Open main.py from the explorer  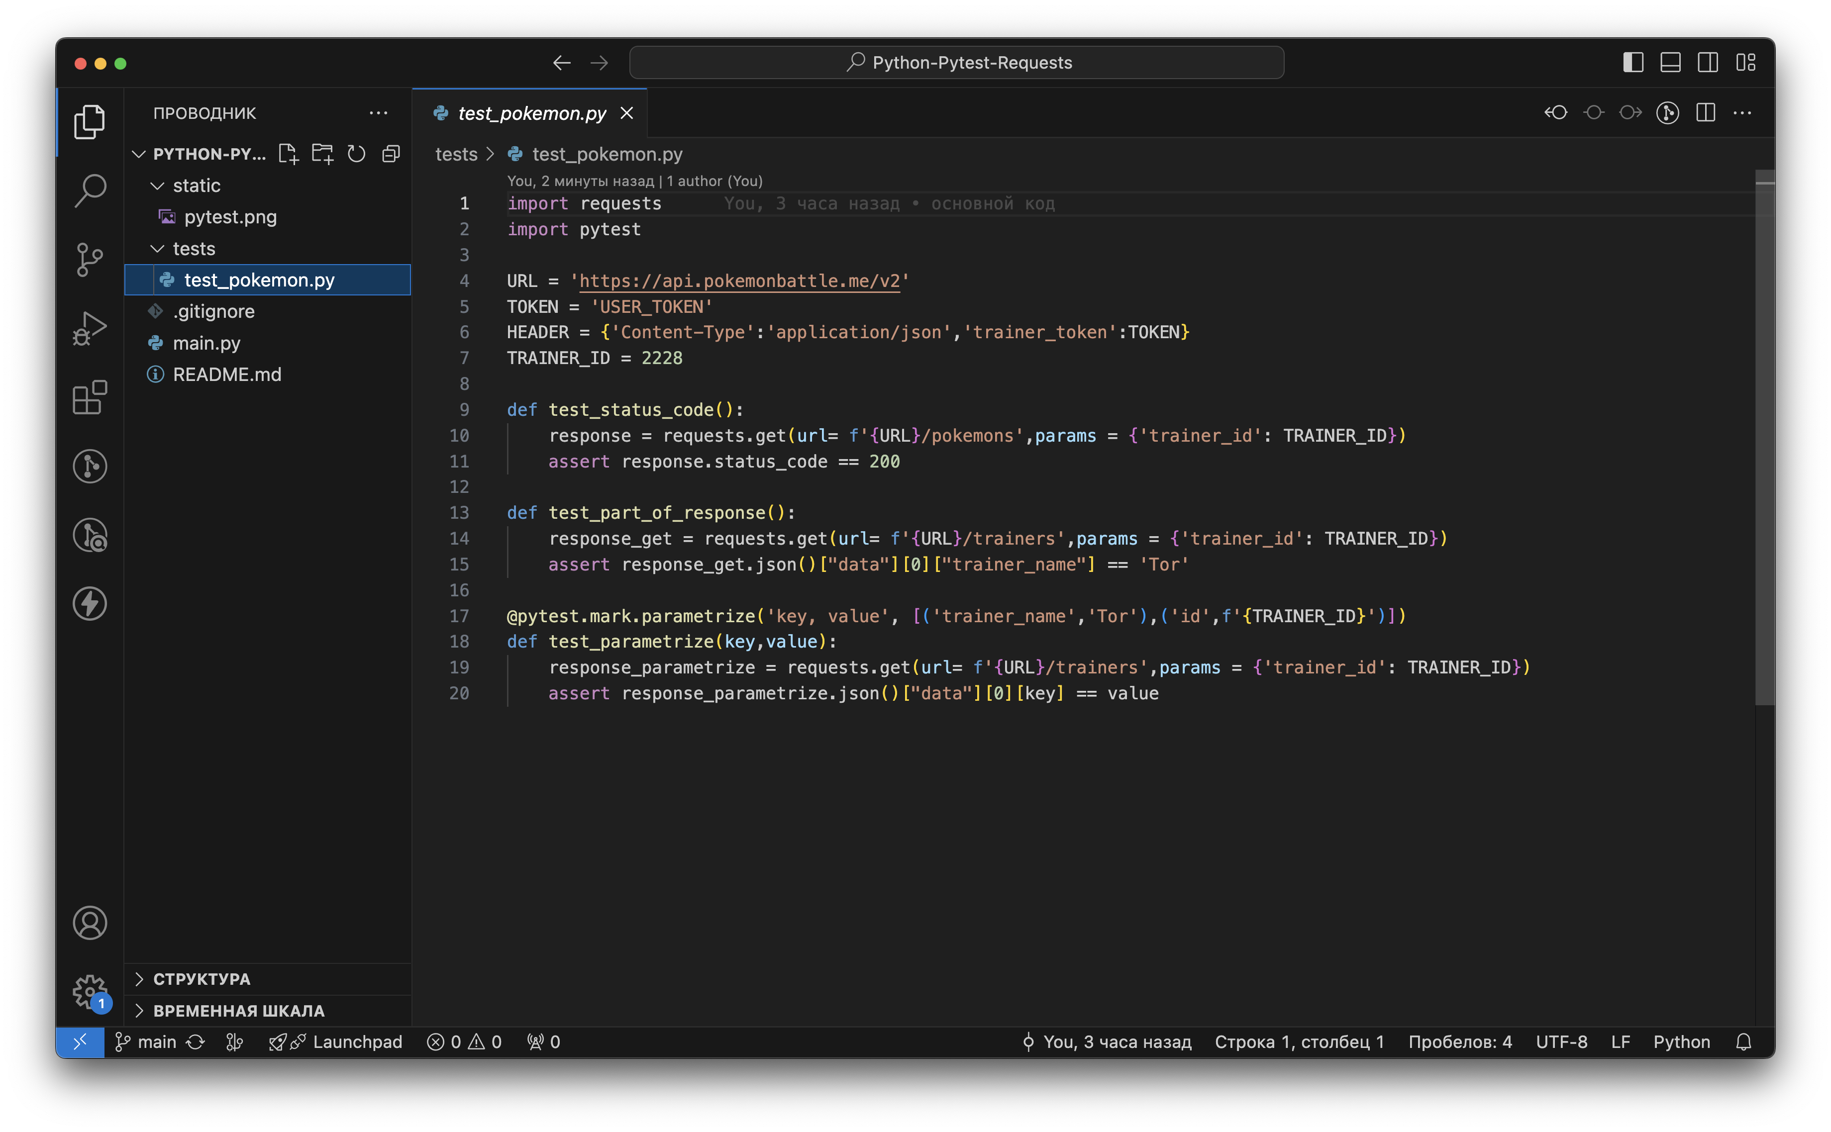pos(206,343)
